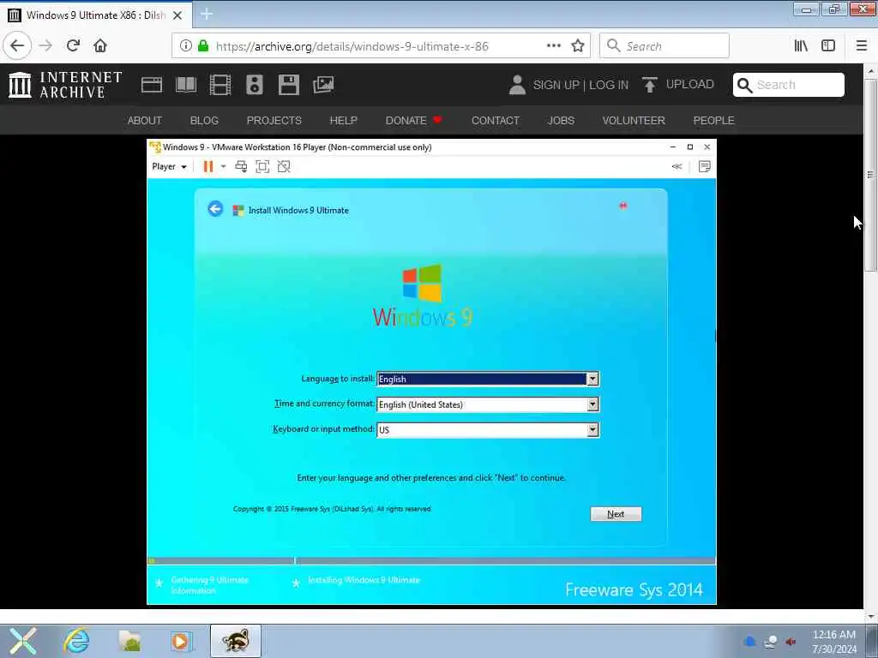878x658 pixels.
Task: Open Internet Archive Video film icon
Action: pyautogui.click(x=220, y=85)
